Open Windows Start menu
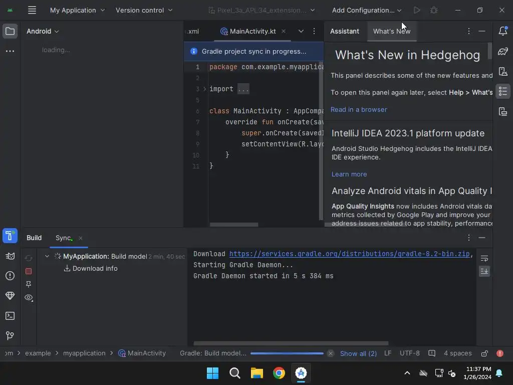 click(x=212, y=373)
